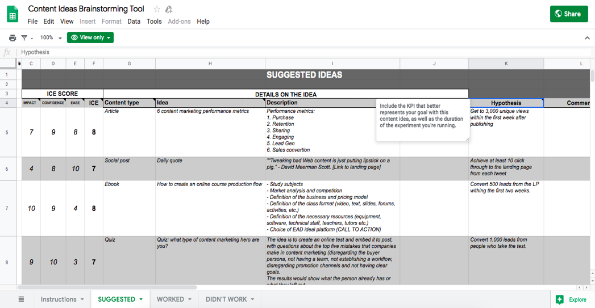Open the Format menu
This screenshot has width=595, height=308.
coord(111,22)
